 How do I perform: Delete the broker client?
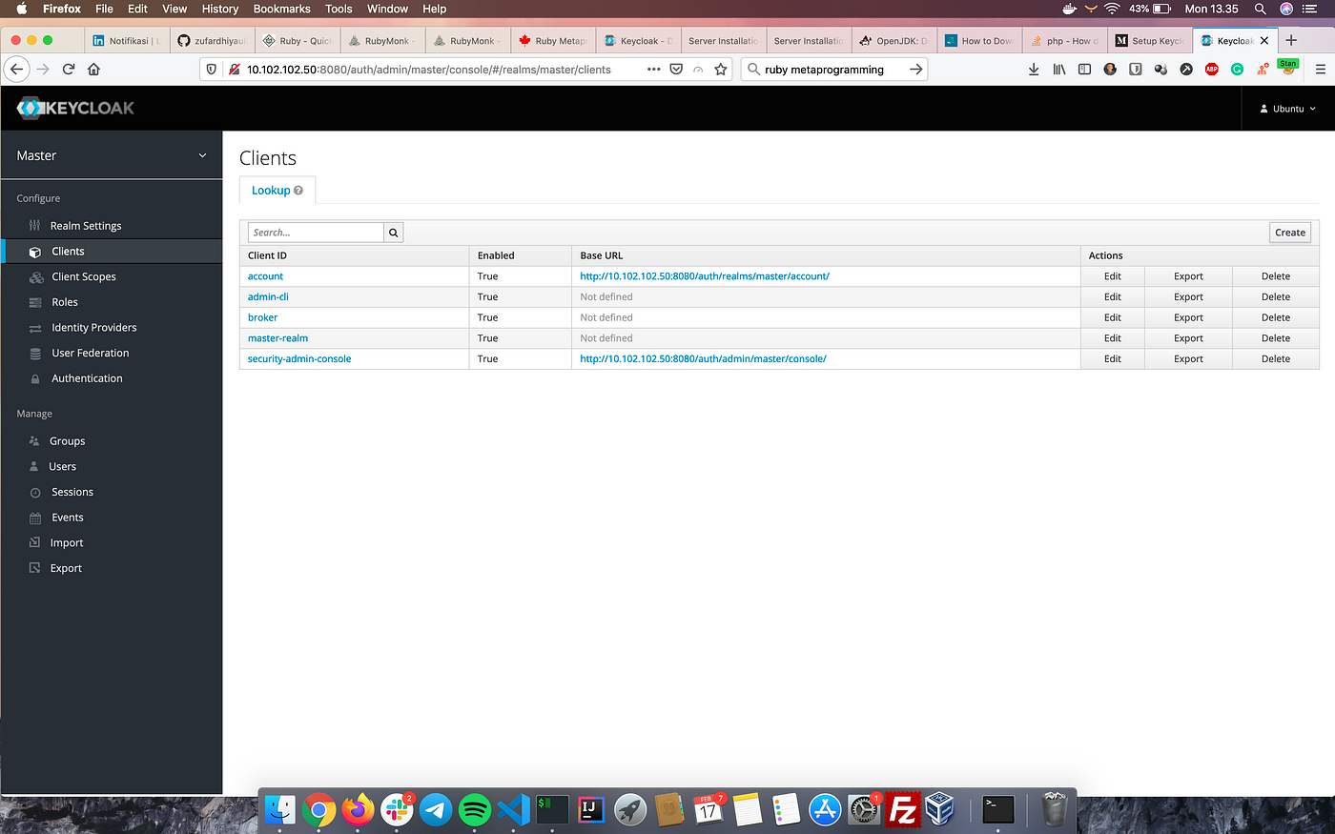(1275, 318)
